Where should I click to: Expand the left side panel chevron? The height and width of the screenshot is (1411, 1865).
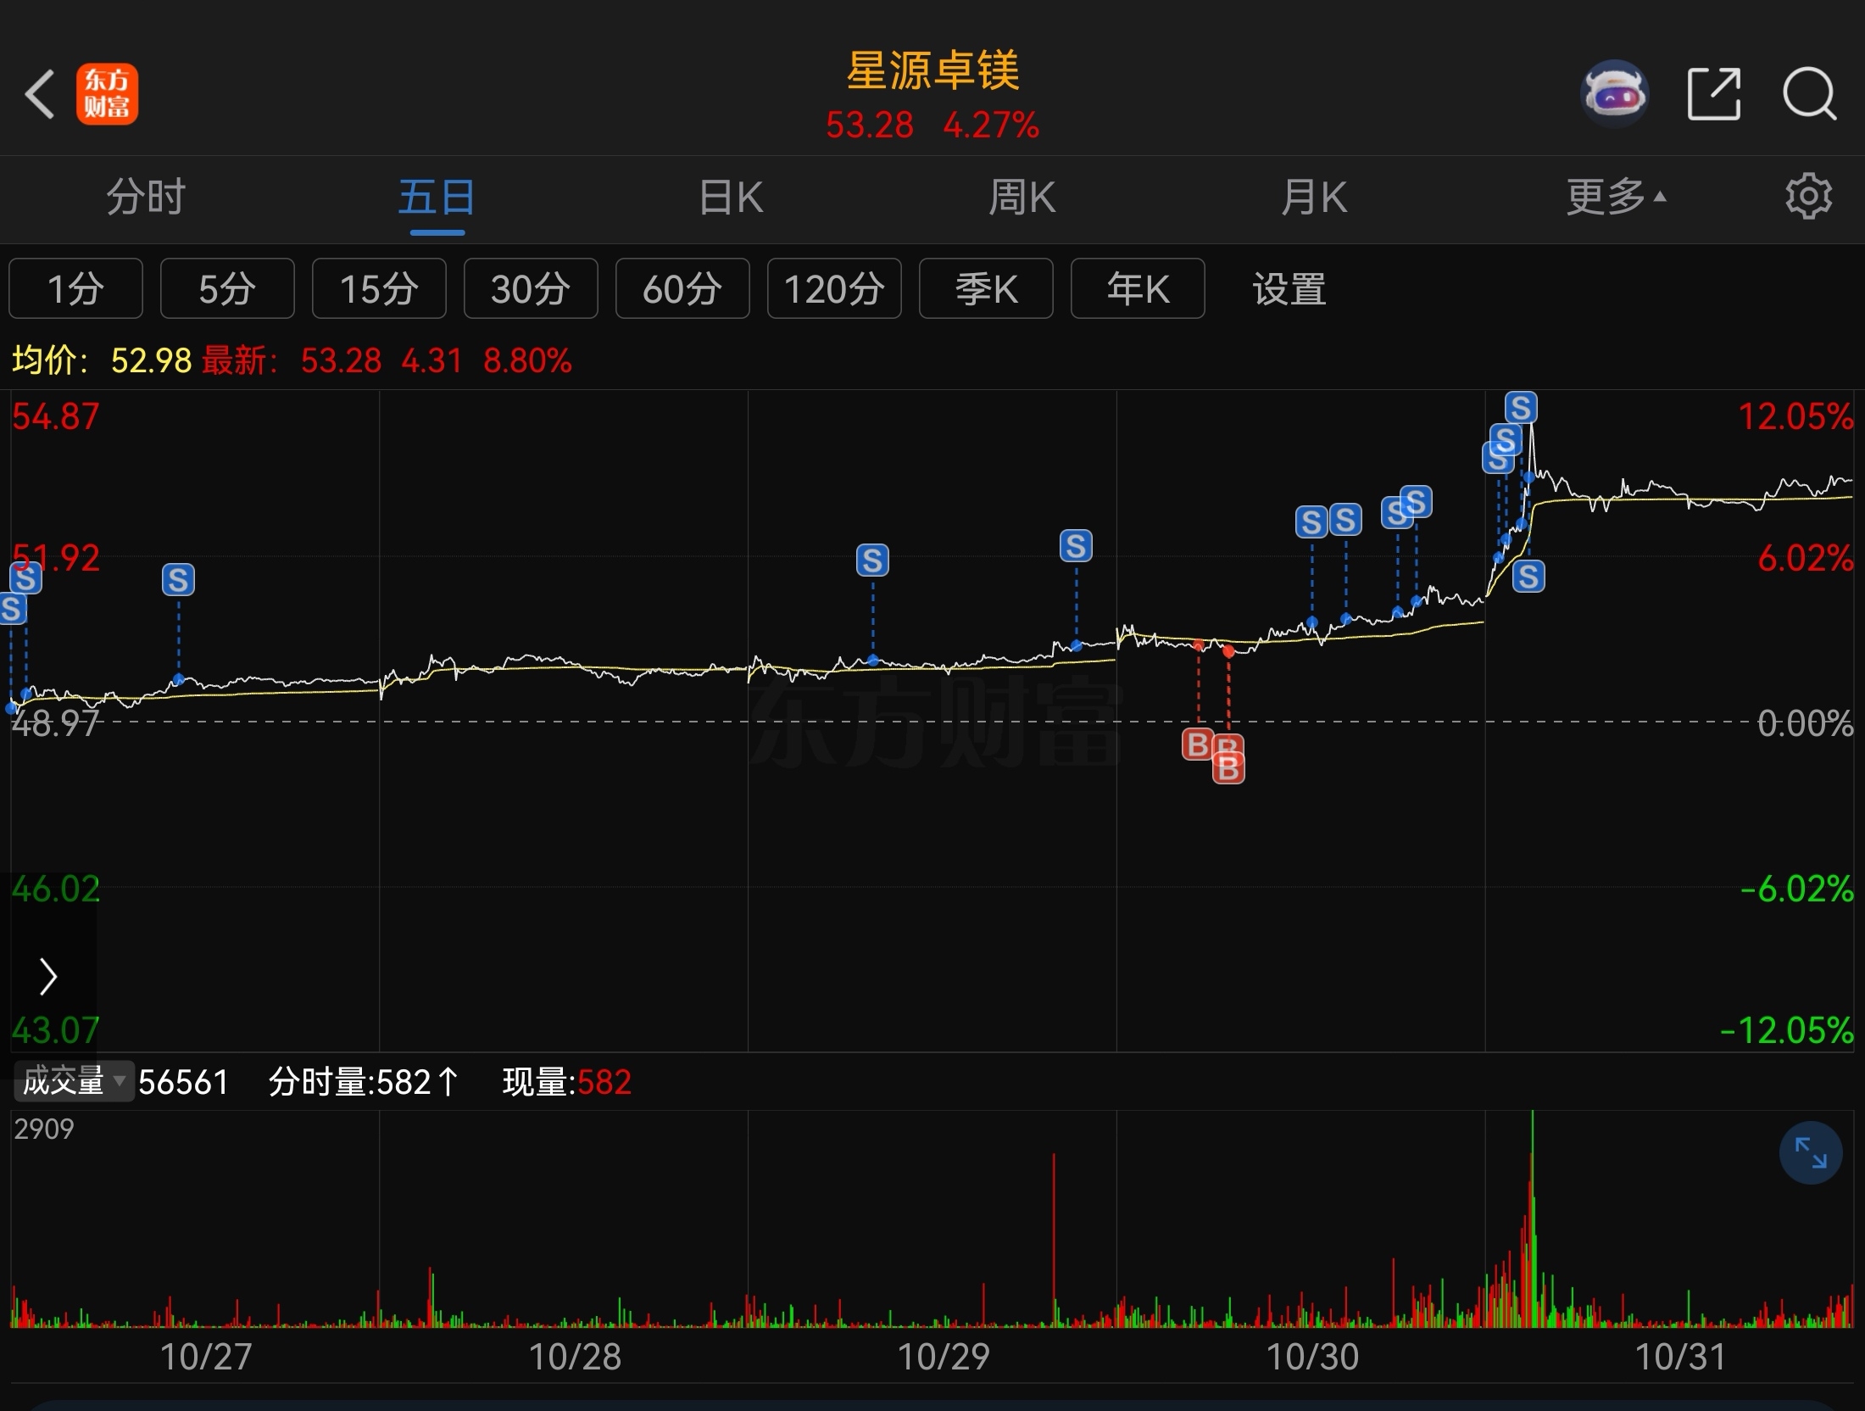(48, 977)
